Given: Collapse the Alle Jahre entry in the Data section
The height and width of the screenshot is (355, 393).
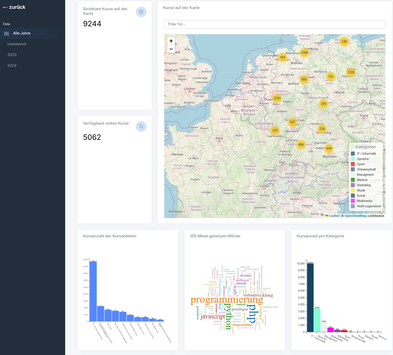Looking at the screenshot, I should coord(22,33).
